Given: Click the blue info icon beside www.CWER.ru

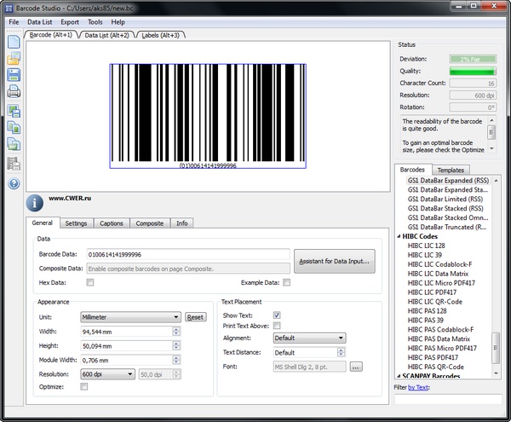Looking at the screenshot, I should point(35,203).
